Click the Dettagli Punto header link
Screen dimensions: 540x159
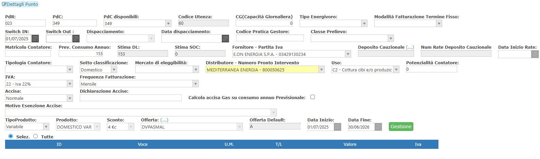coord(20,4)
